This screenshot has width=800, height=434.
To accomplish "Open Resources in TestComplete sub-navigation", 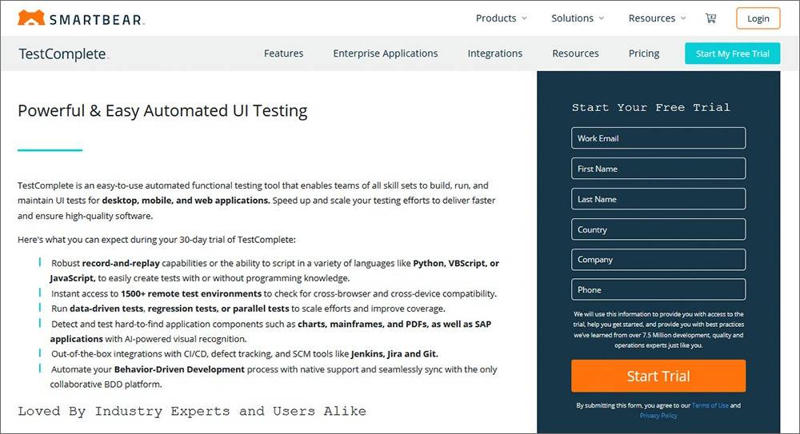I will click(575, 54).
